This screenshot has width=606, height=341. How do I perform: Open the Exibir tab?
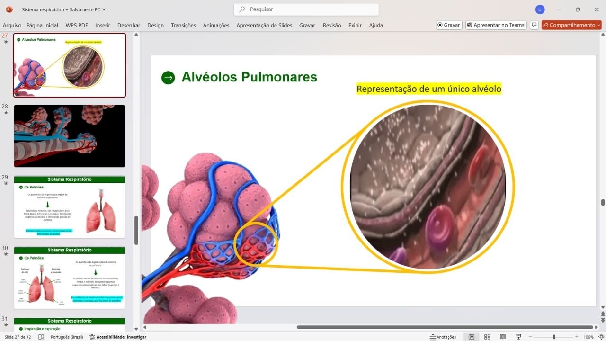click(355, 26)
